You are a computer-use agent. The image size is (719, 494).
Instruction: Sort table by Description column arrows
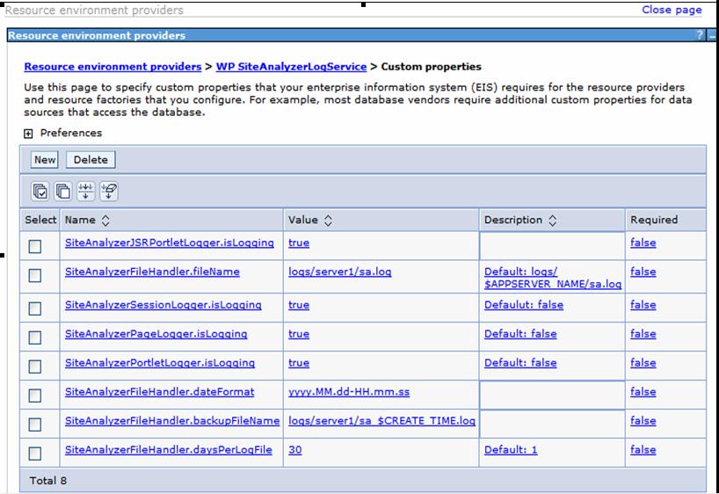click(x=553, y=220)
